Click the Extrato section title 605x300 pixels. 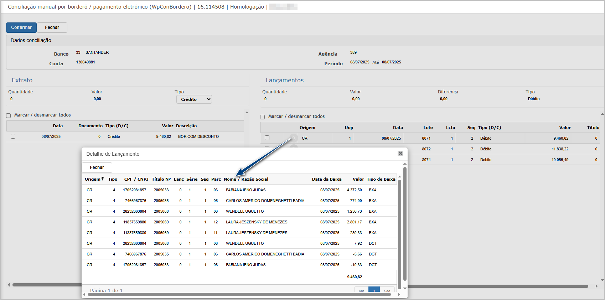(x=22, y=80)
